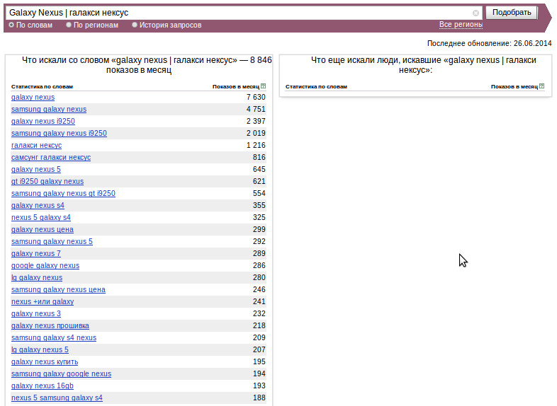Follow galaxy nexus прошивка link
557x406 pixels.
[50, 326]
